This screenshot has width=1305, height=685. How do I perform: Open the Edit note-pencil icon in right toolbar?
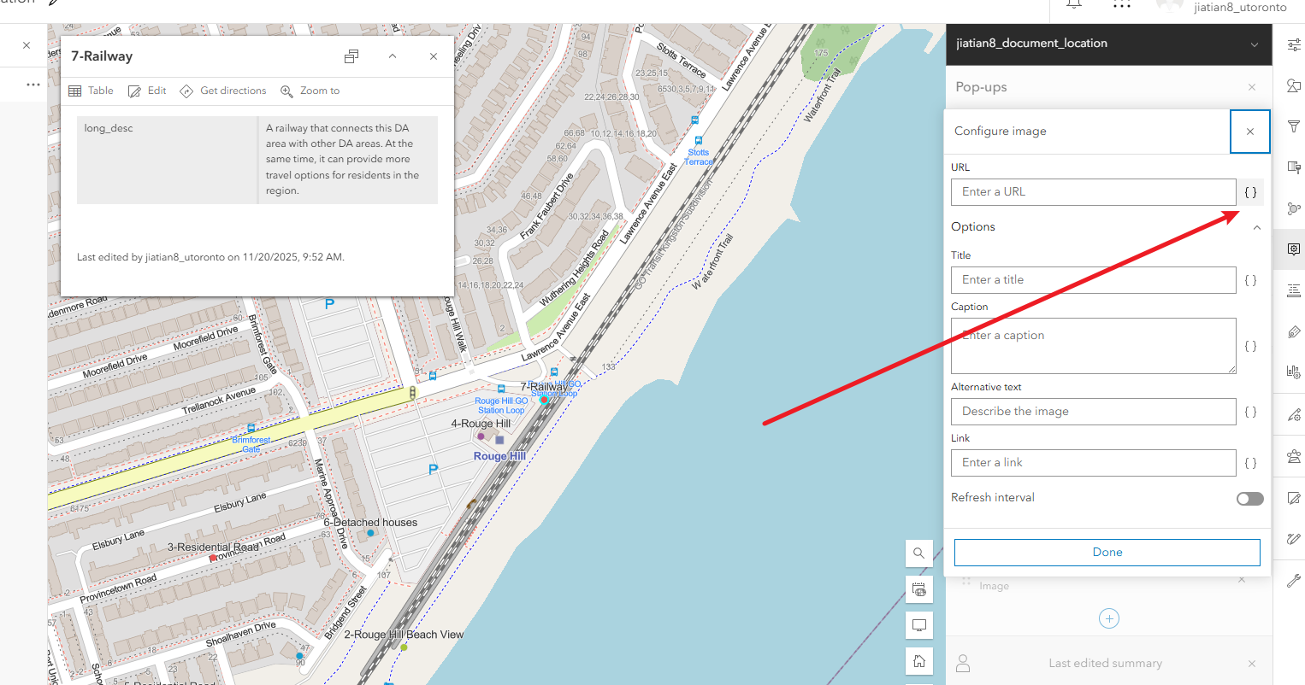coord(1294,497)
